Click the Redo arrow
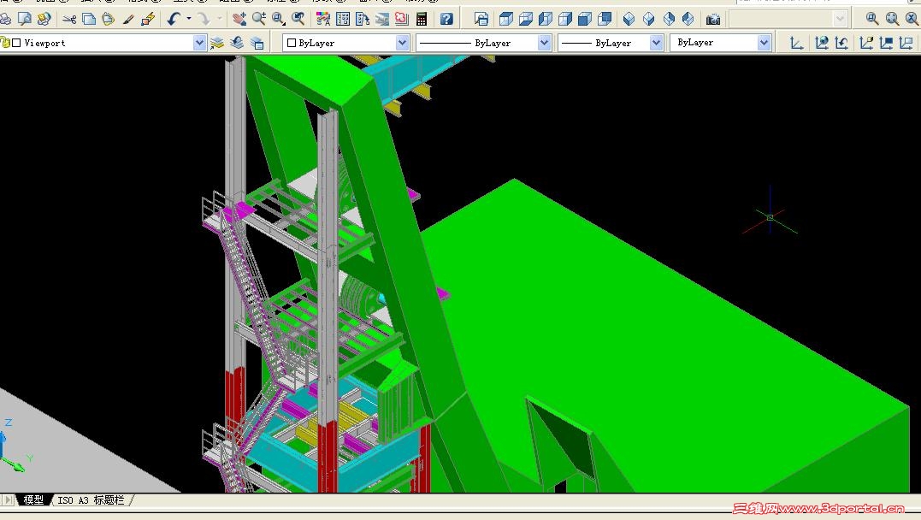 pos(204,20)
